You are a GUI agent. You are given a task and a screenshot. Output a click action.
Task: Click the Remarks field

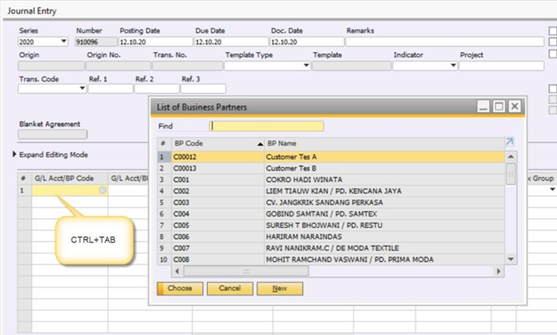coord(445,42)
